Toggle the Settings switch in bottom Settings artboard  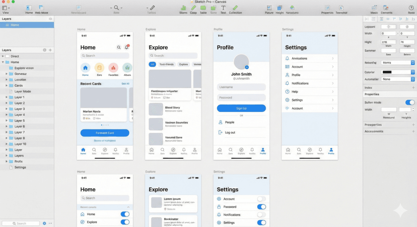coord(261,223)
